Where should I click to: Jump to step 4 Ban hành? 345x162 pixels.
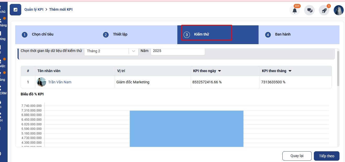[283, 34]
